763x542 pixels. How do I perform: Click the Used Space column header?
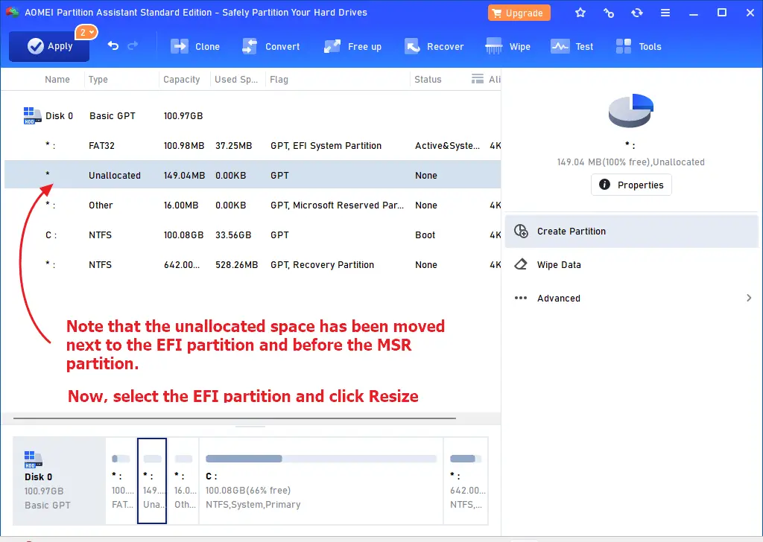pos(236,79)
